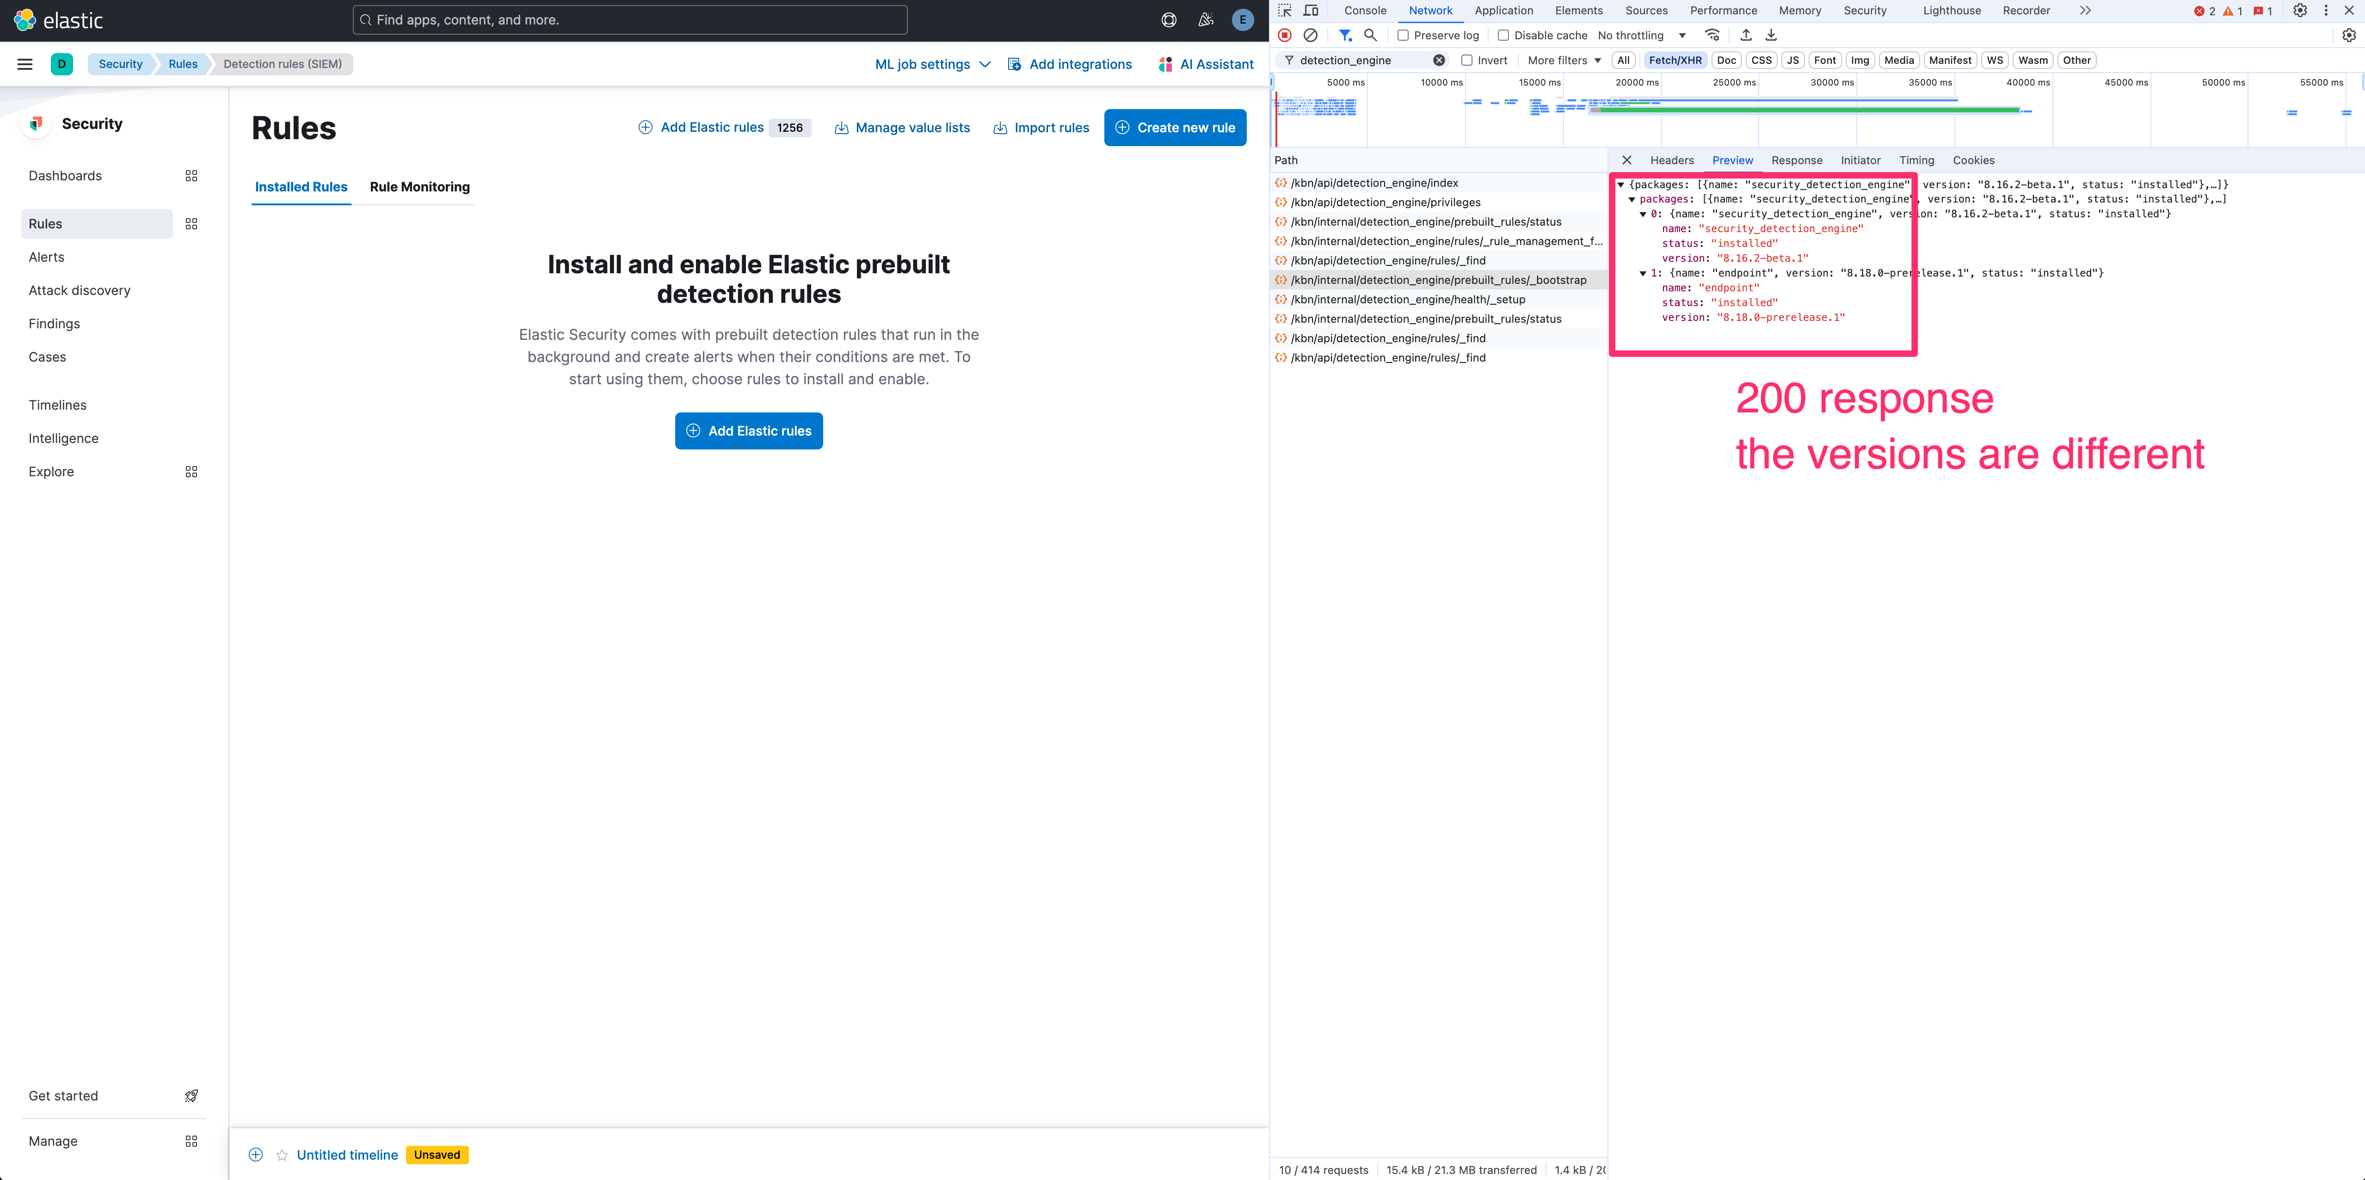Clear the network log
Viewport: 2365px width, 1180px height.
click(x=1310, y=35)
